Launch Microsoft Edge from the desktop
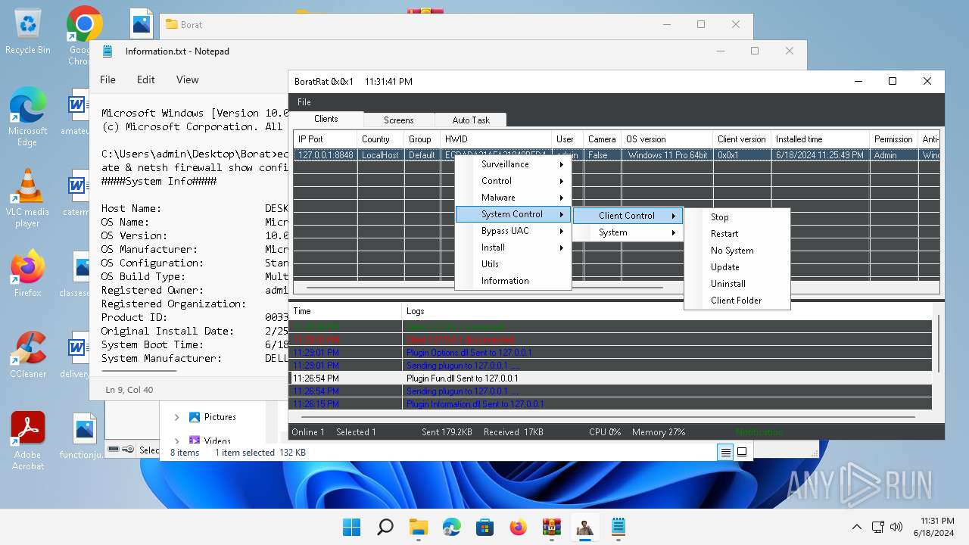 click(x=28, y=116)
